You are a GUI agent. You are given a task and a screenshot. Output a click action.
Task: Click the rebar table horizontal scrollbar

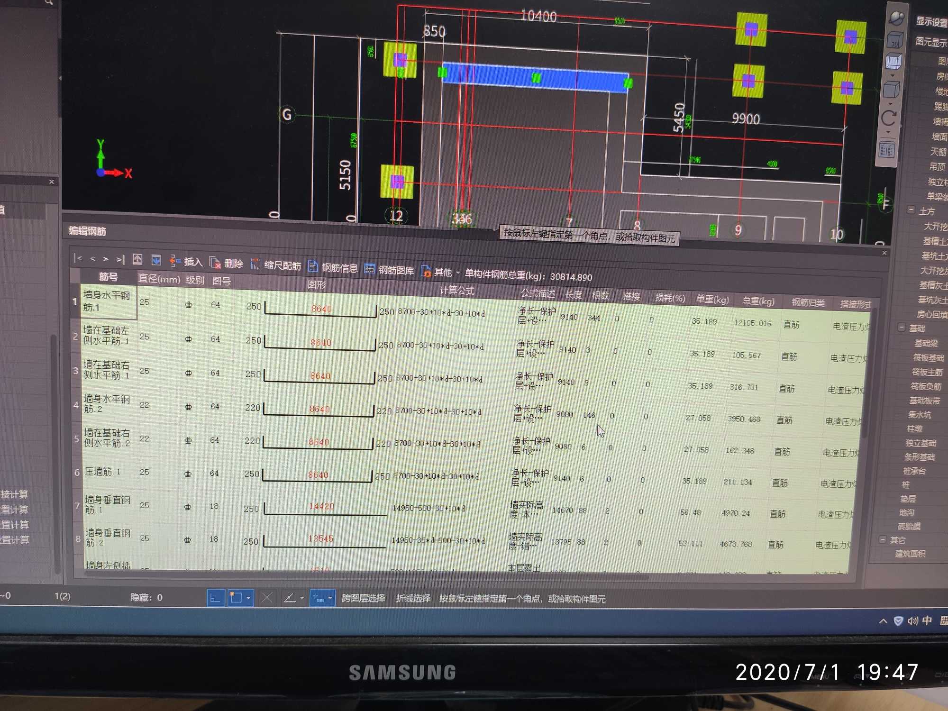pyautogui.click(x=366, y=574)
